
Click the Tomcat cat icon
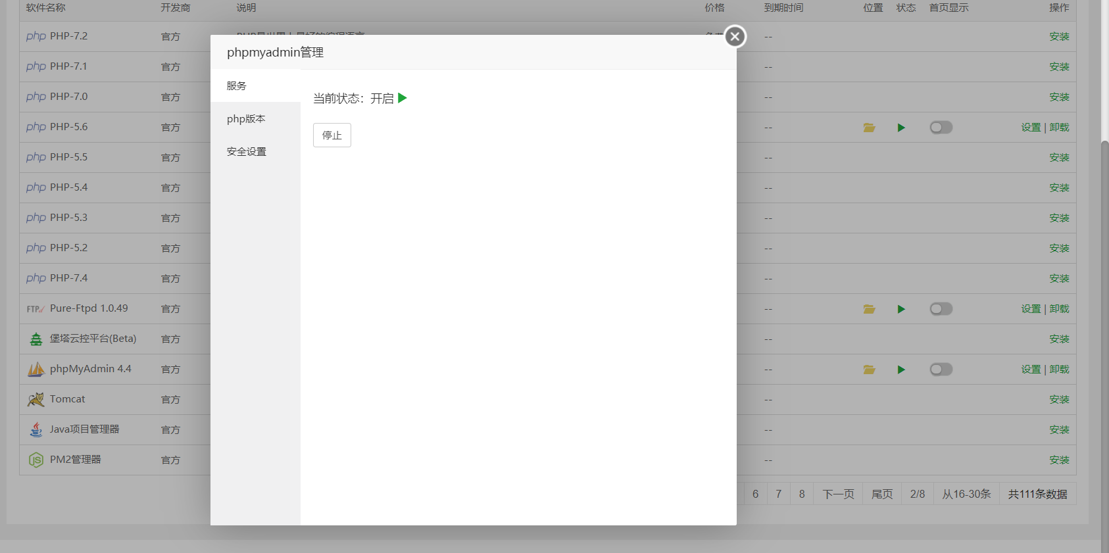(x=36, y=399)
